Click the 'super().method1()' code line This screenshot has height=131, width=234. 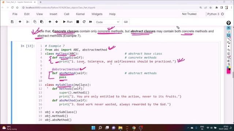74,92
